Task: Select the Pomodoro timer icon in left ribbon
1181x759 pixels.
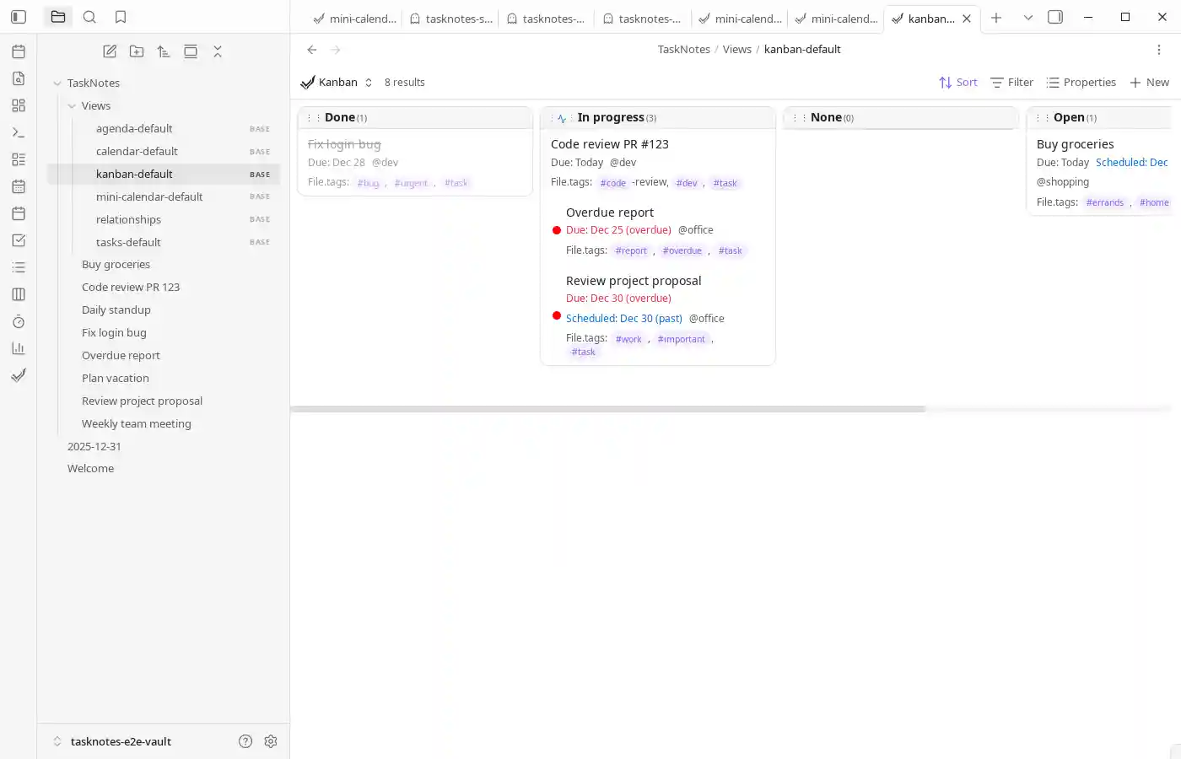Action: point(19,321)
